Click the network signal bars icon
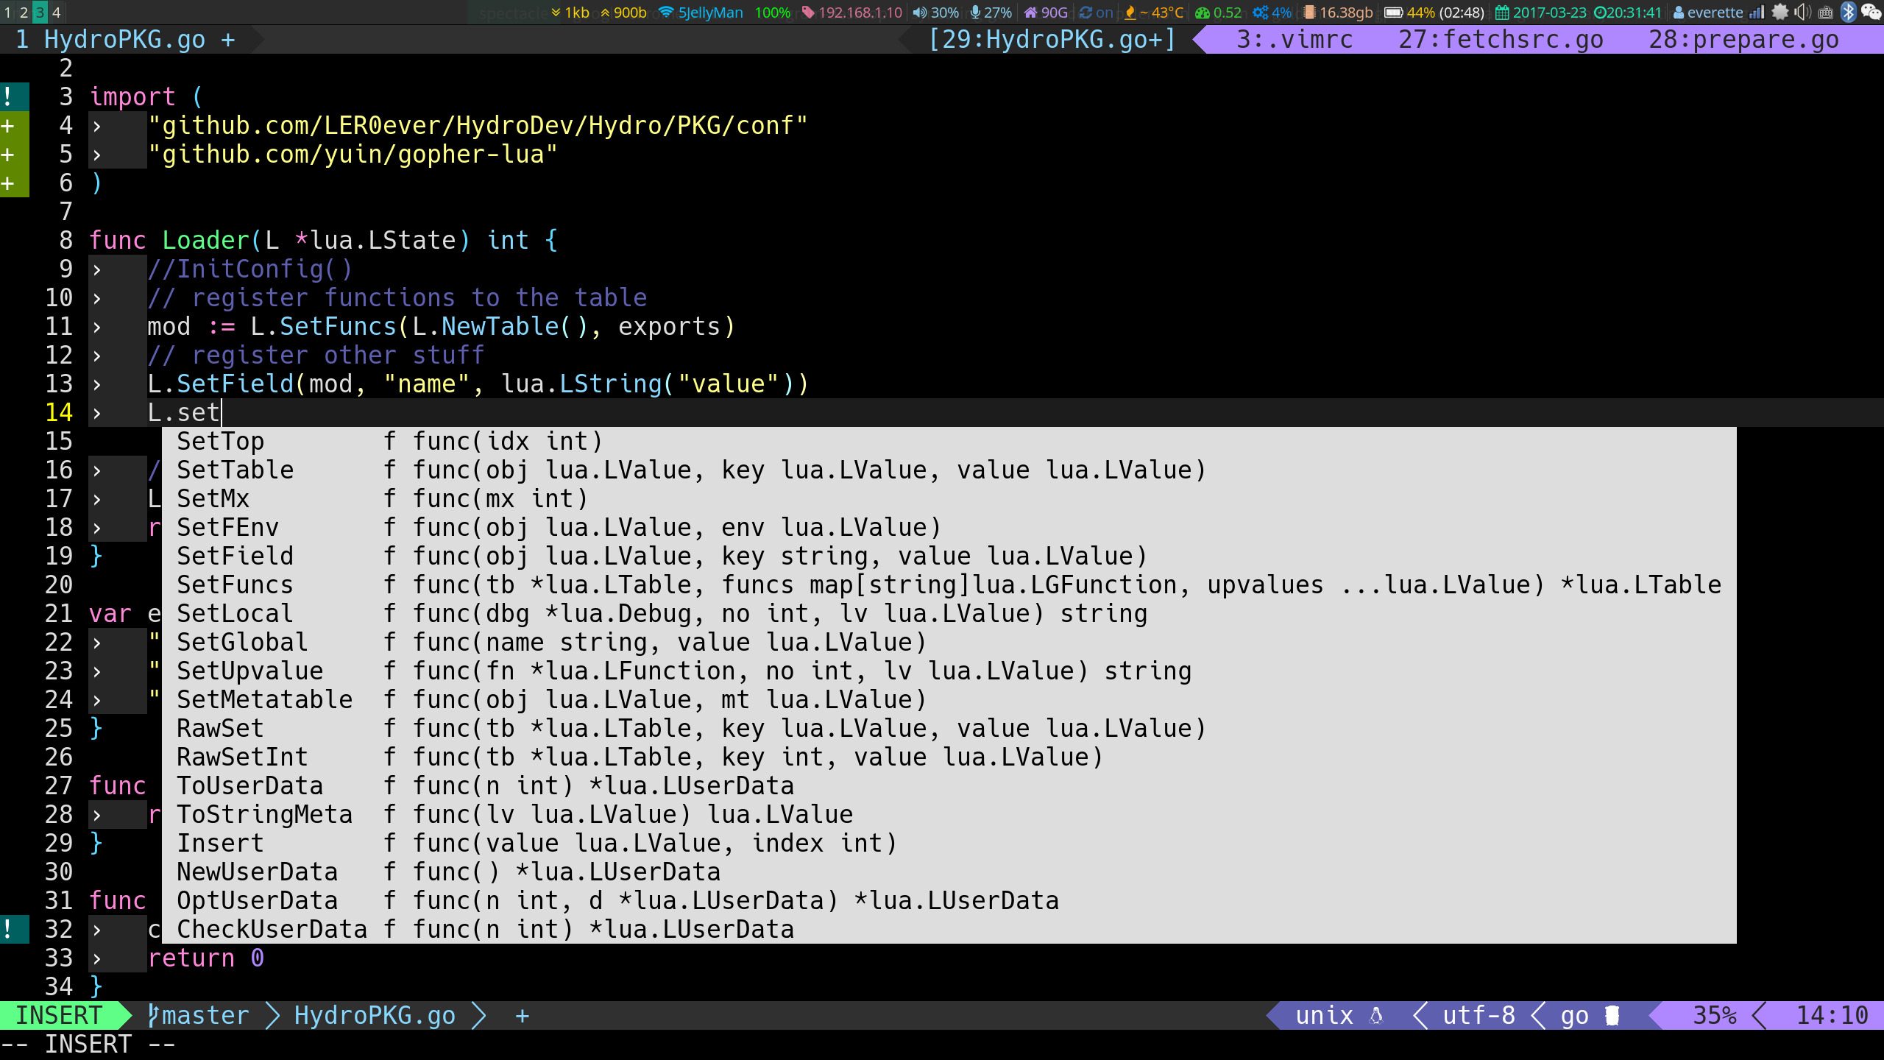Viewport: 1884px width, 1060px height. pos(1757,12)
